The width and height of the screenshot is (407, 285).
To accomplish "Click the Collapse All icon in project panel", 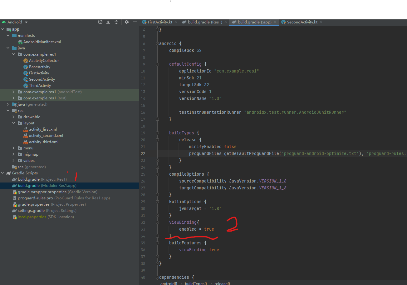I will (116, 22).
